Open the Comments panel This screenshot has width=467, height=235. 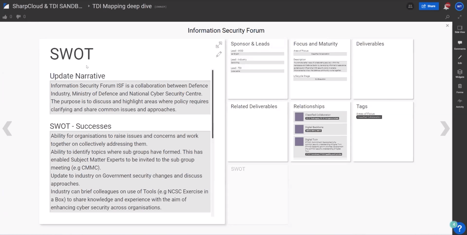[459, 45]
